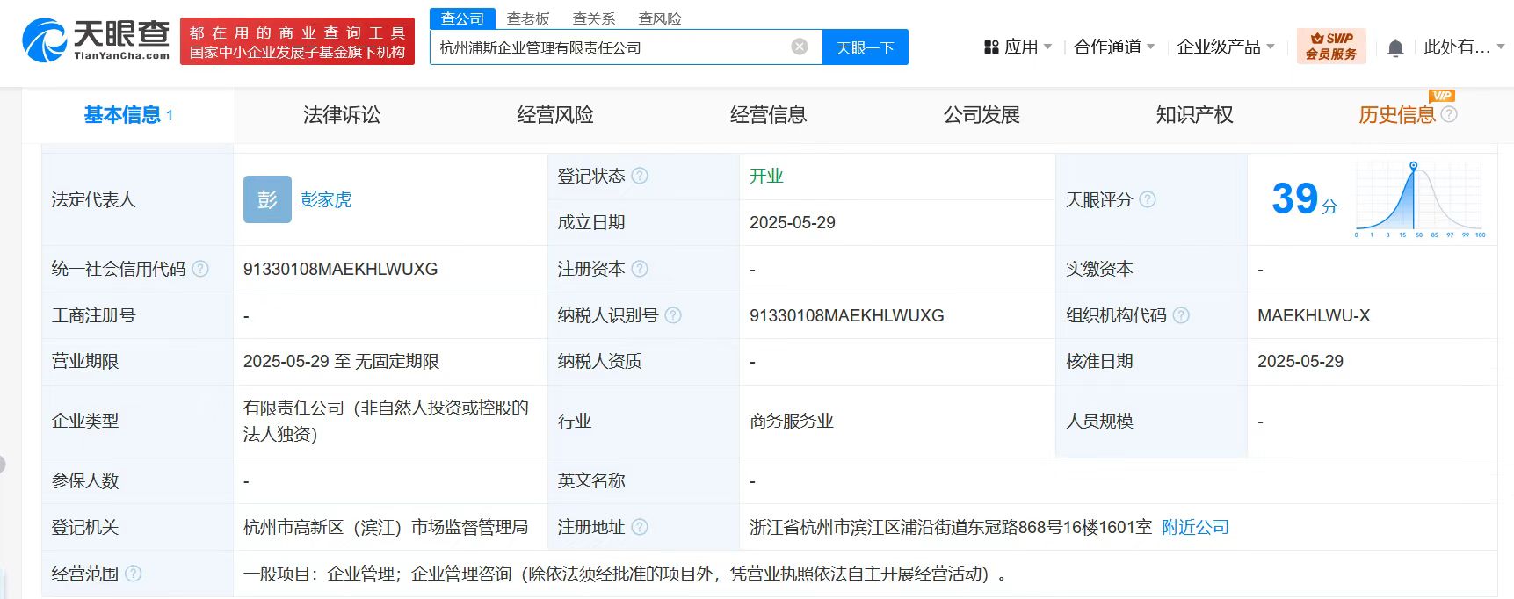This screenshot has height=599, width=1514.
Task: Click the 商务服务业 industry value
Action: point(792,421)
